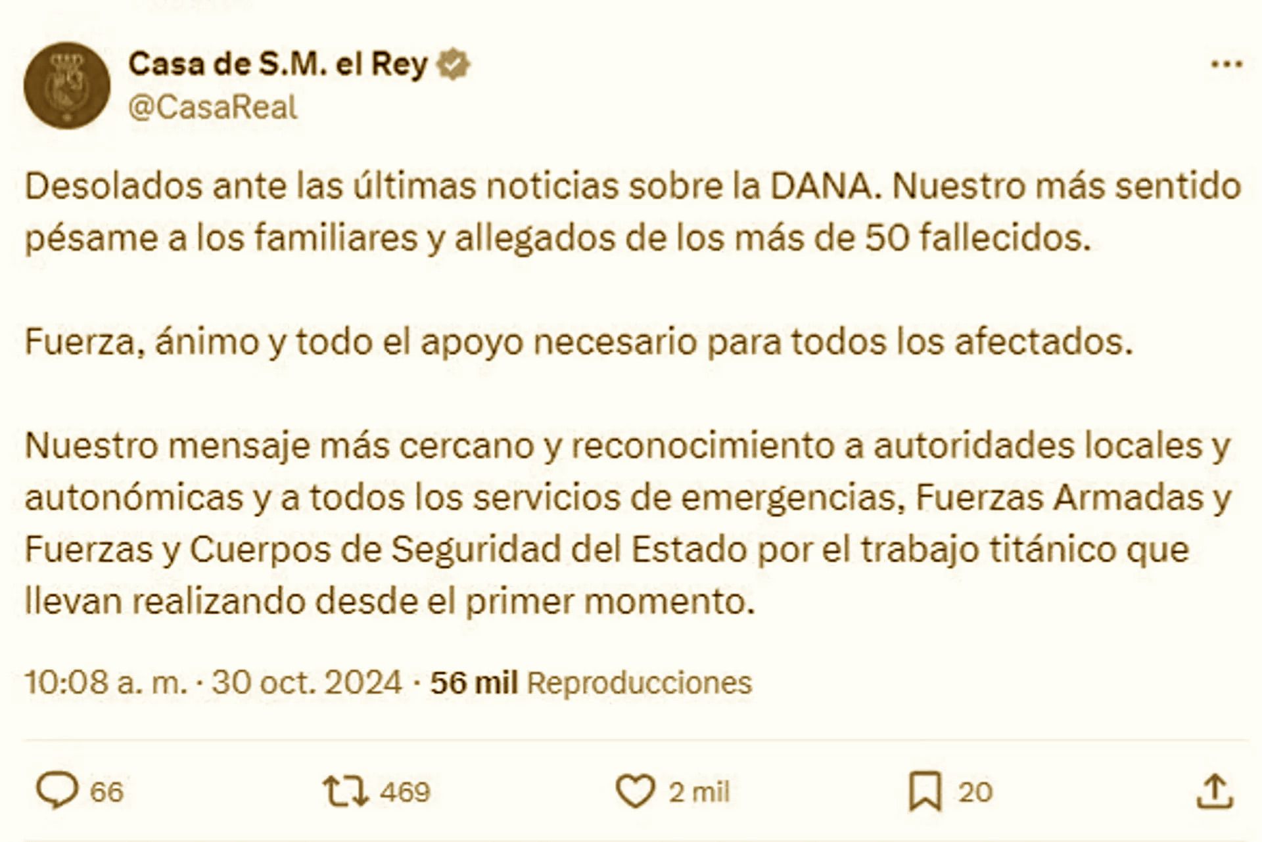Click the 2 mil likes count
The width and height of the screenshot is (1262, 842).
coord(699,792)
